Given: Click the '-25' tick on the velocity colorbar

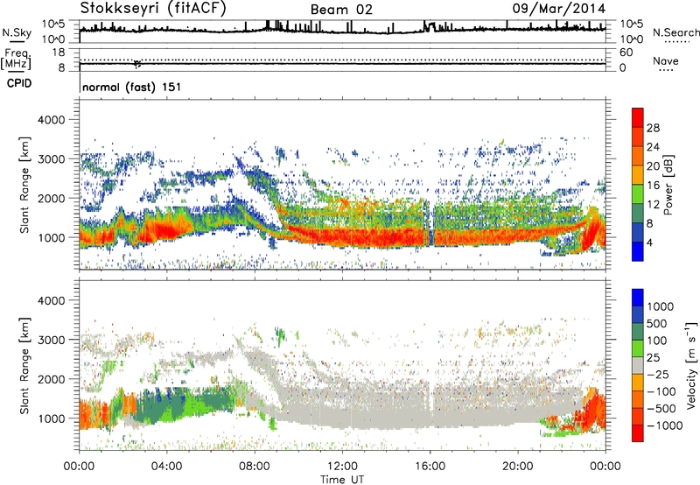Looking at the screenshot, I should click(x=660, y=374).
